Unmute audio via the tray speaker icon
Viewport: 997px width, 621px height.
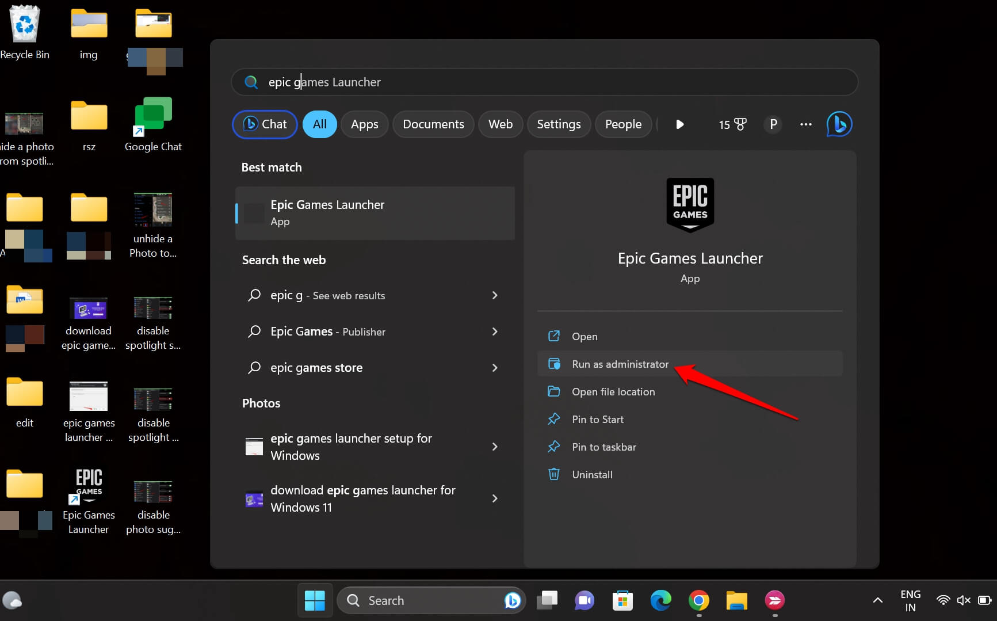[963, 600]
